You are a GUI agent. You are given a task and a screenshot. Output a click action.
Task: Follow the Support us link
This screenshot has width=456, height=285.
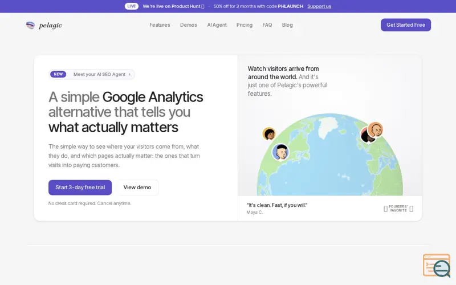pyautogui.click(x=319, y=6)
